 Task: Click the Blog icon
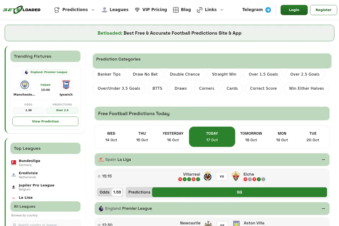[176, 10]
